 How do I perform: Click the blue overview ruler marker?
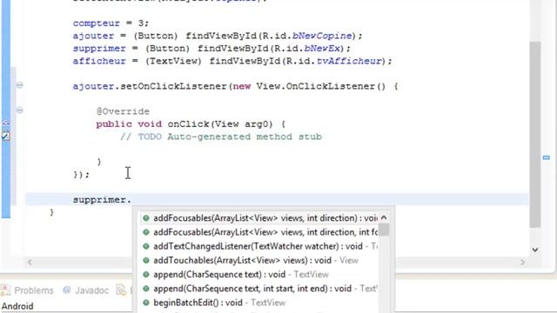[547, 157]
